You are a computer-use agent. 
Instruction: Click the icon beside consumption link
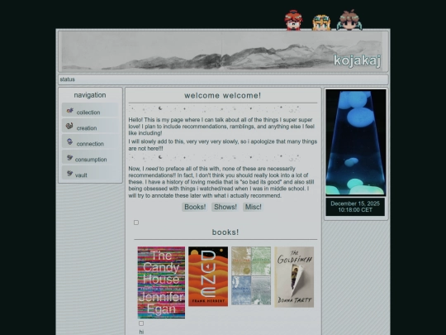[69, 157]
